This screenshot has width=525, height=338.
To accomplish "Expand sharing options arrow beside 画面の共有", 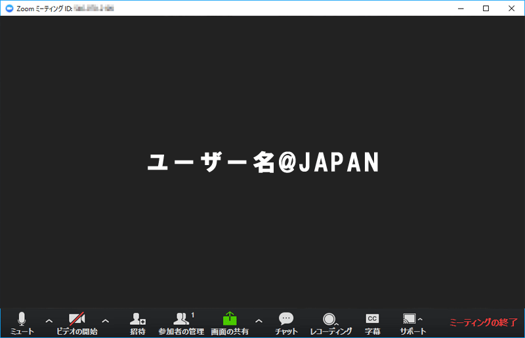I will [x=259, y=321].
